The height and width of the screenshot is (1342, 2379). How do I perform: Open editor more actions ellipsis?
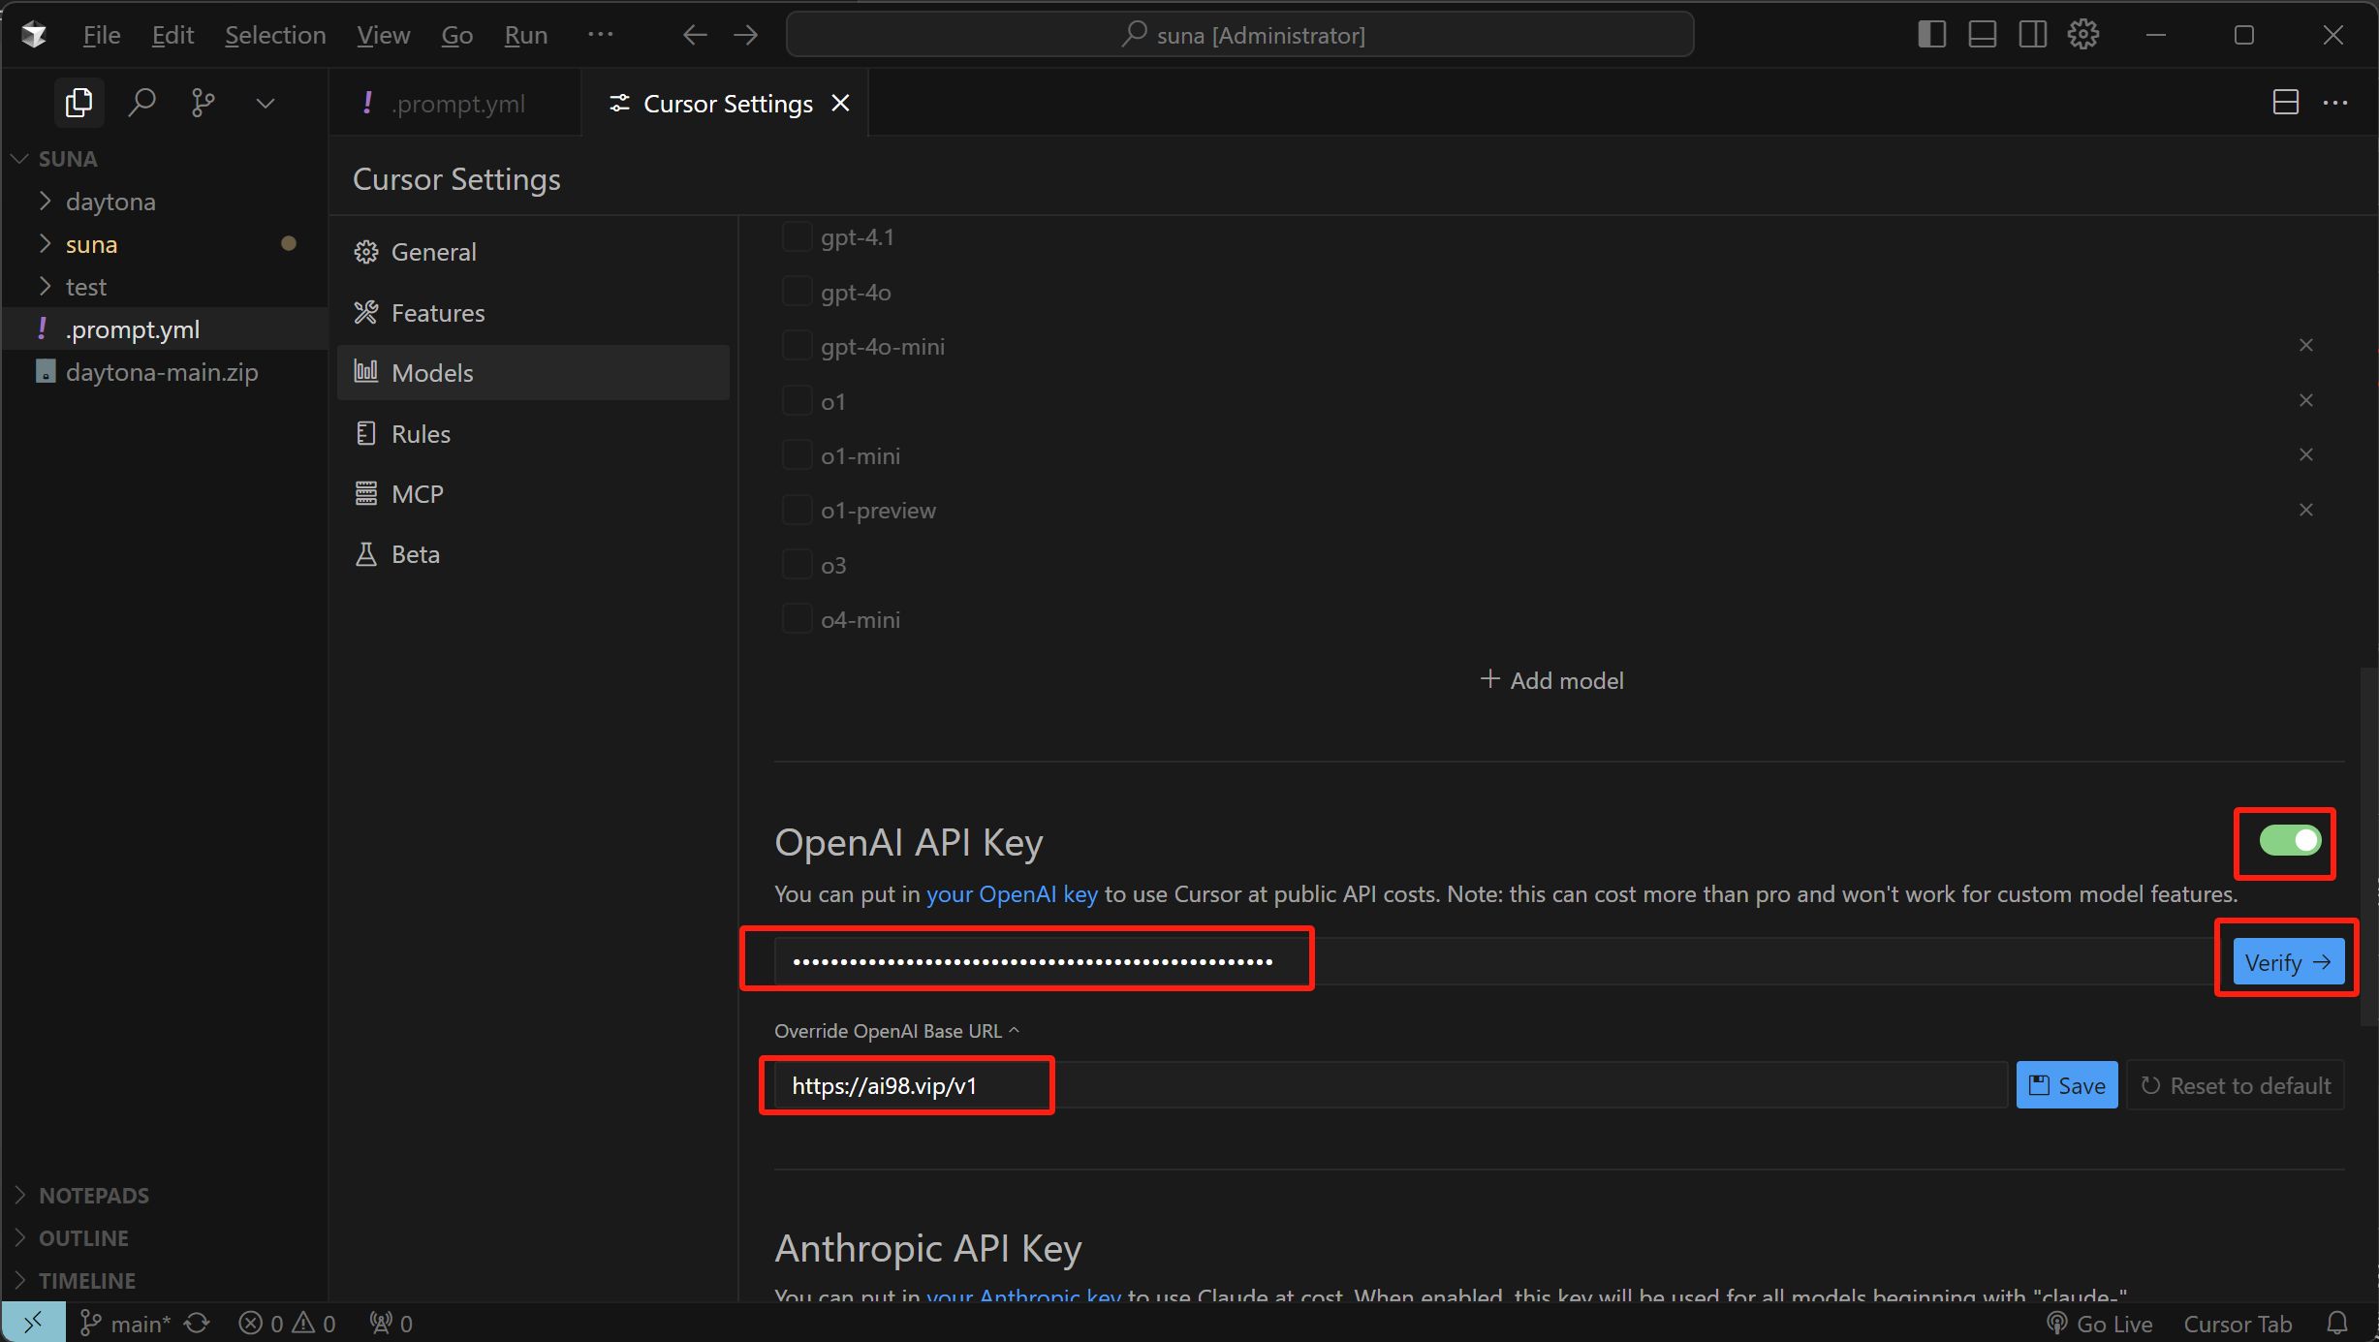click(x=2336, y=103)
